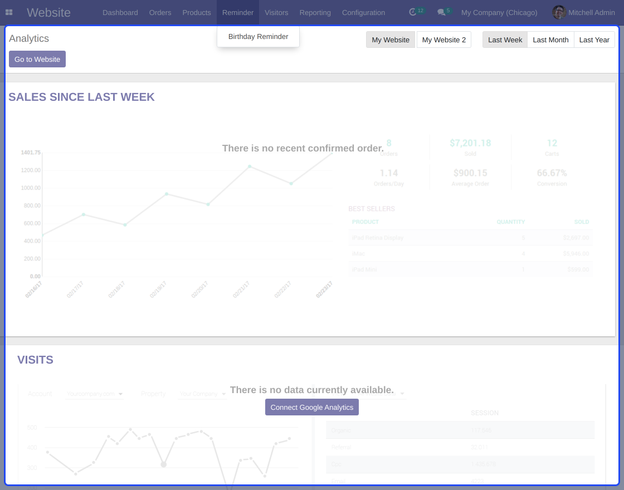This screenshot has height=490, width=624.
Task: Click SALES SINCE LAST WEEK heading
Action: click(81, 97)
